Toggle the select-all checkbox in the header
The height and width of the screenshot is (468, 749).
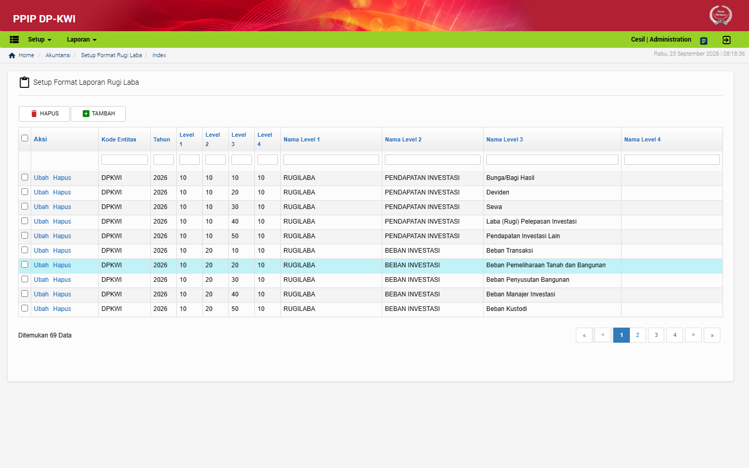pos(24,138)
